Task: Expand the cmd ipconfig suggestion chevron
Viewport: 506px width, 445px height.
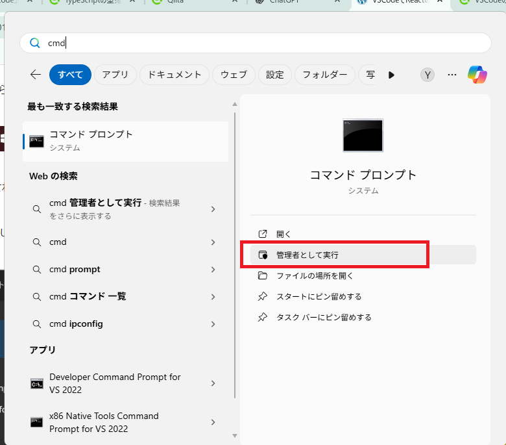Action: click(213, 324)
